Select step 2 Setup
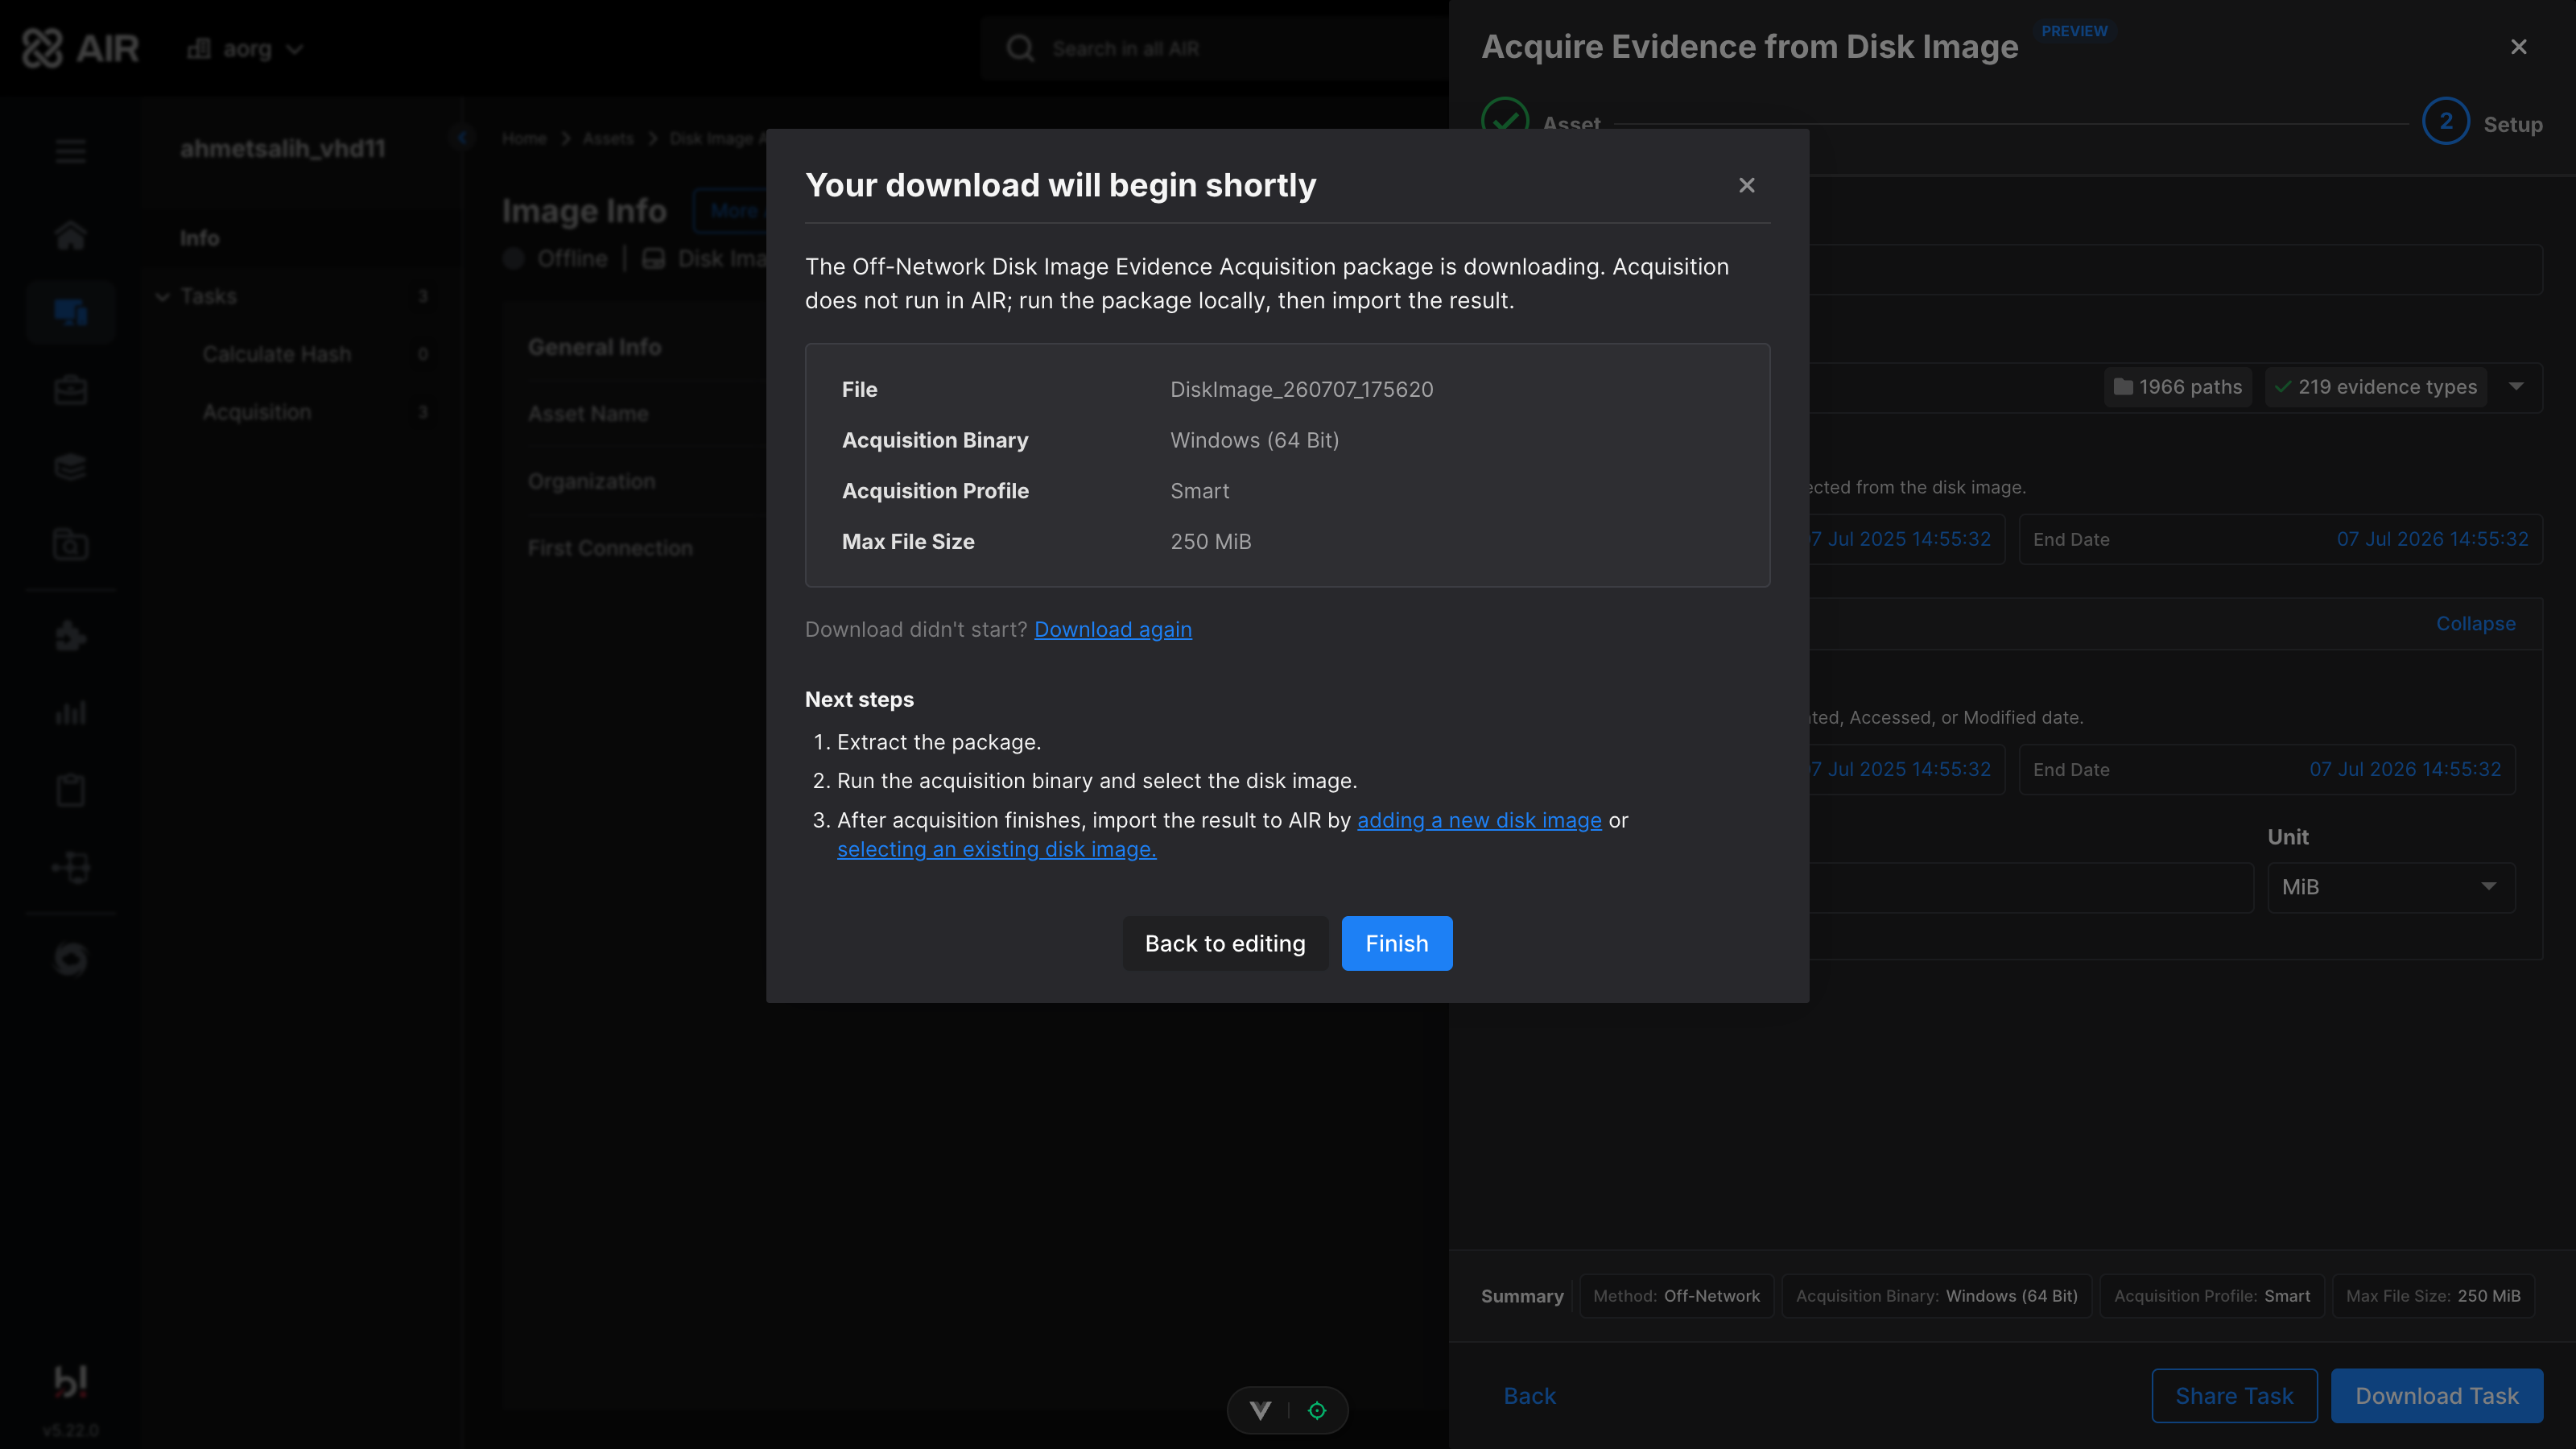This screenshot has width=2576, height=1449. click(2482, 124)
